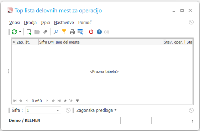Click the toolbar overflow arrow beside the help icon
Image resolution: width=200 pixels, height=131 pixels.
coord(106,32)
